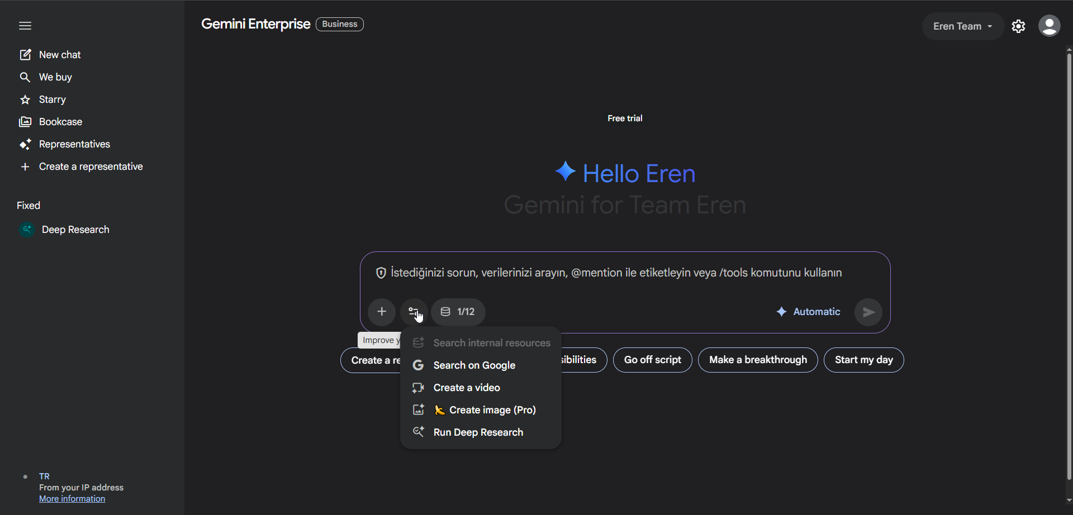The image size is (1073, 515).
Task: Click the plus attach button in prompt box
Action: tap(382, 312)
